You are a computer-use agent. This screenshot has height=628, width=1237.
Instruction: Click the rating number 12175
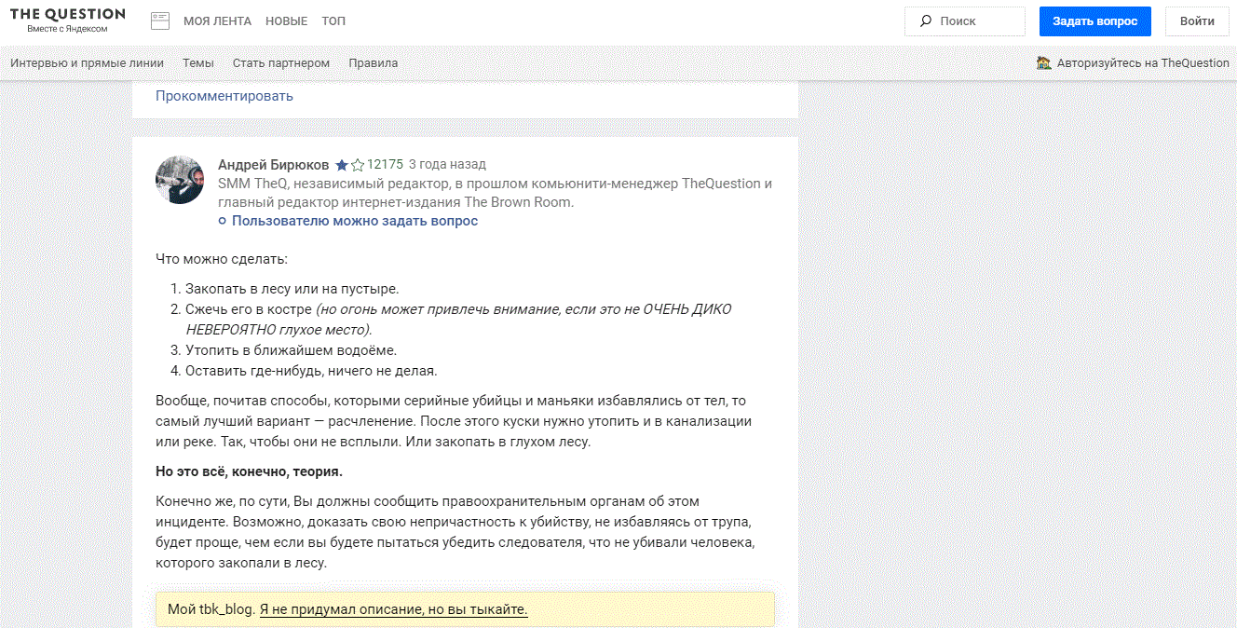(x=385, y=165)
